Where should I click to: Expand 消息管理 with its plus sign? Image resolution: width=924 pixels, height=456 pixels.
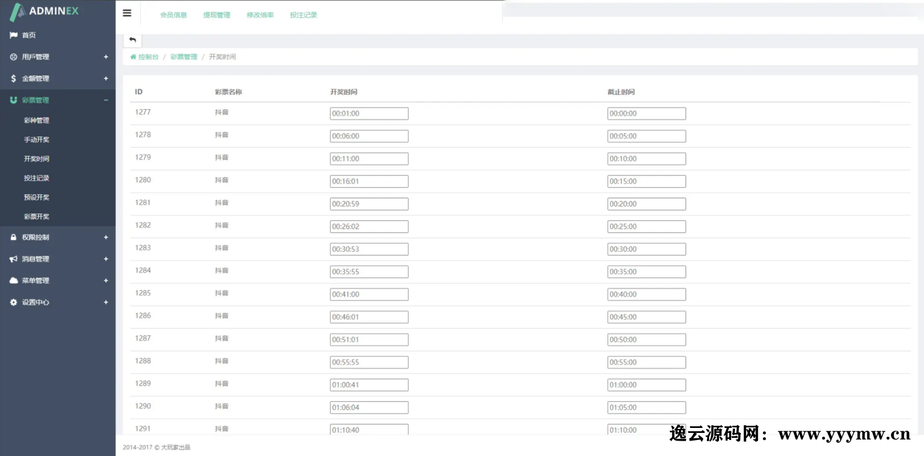pos(106,259)
